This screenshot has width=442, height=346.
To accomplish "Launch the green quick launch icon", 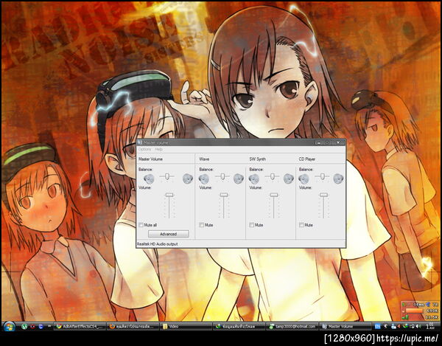I will 24,326.
